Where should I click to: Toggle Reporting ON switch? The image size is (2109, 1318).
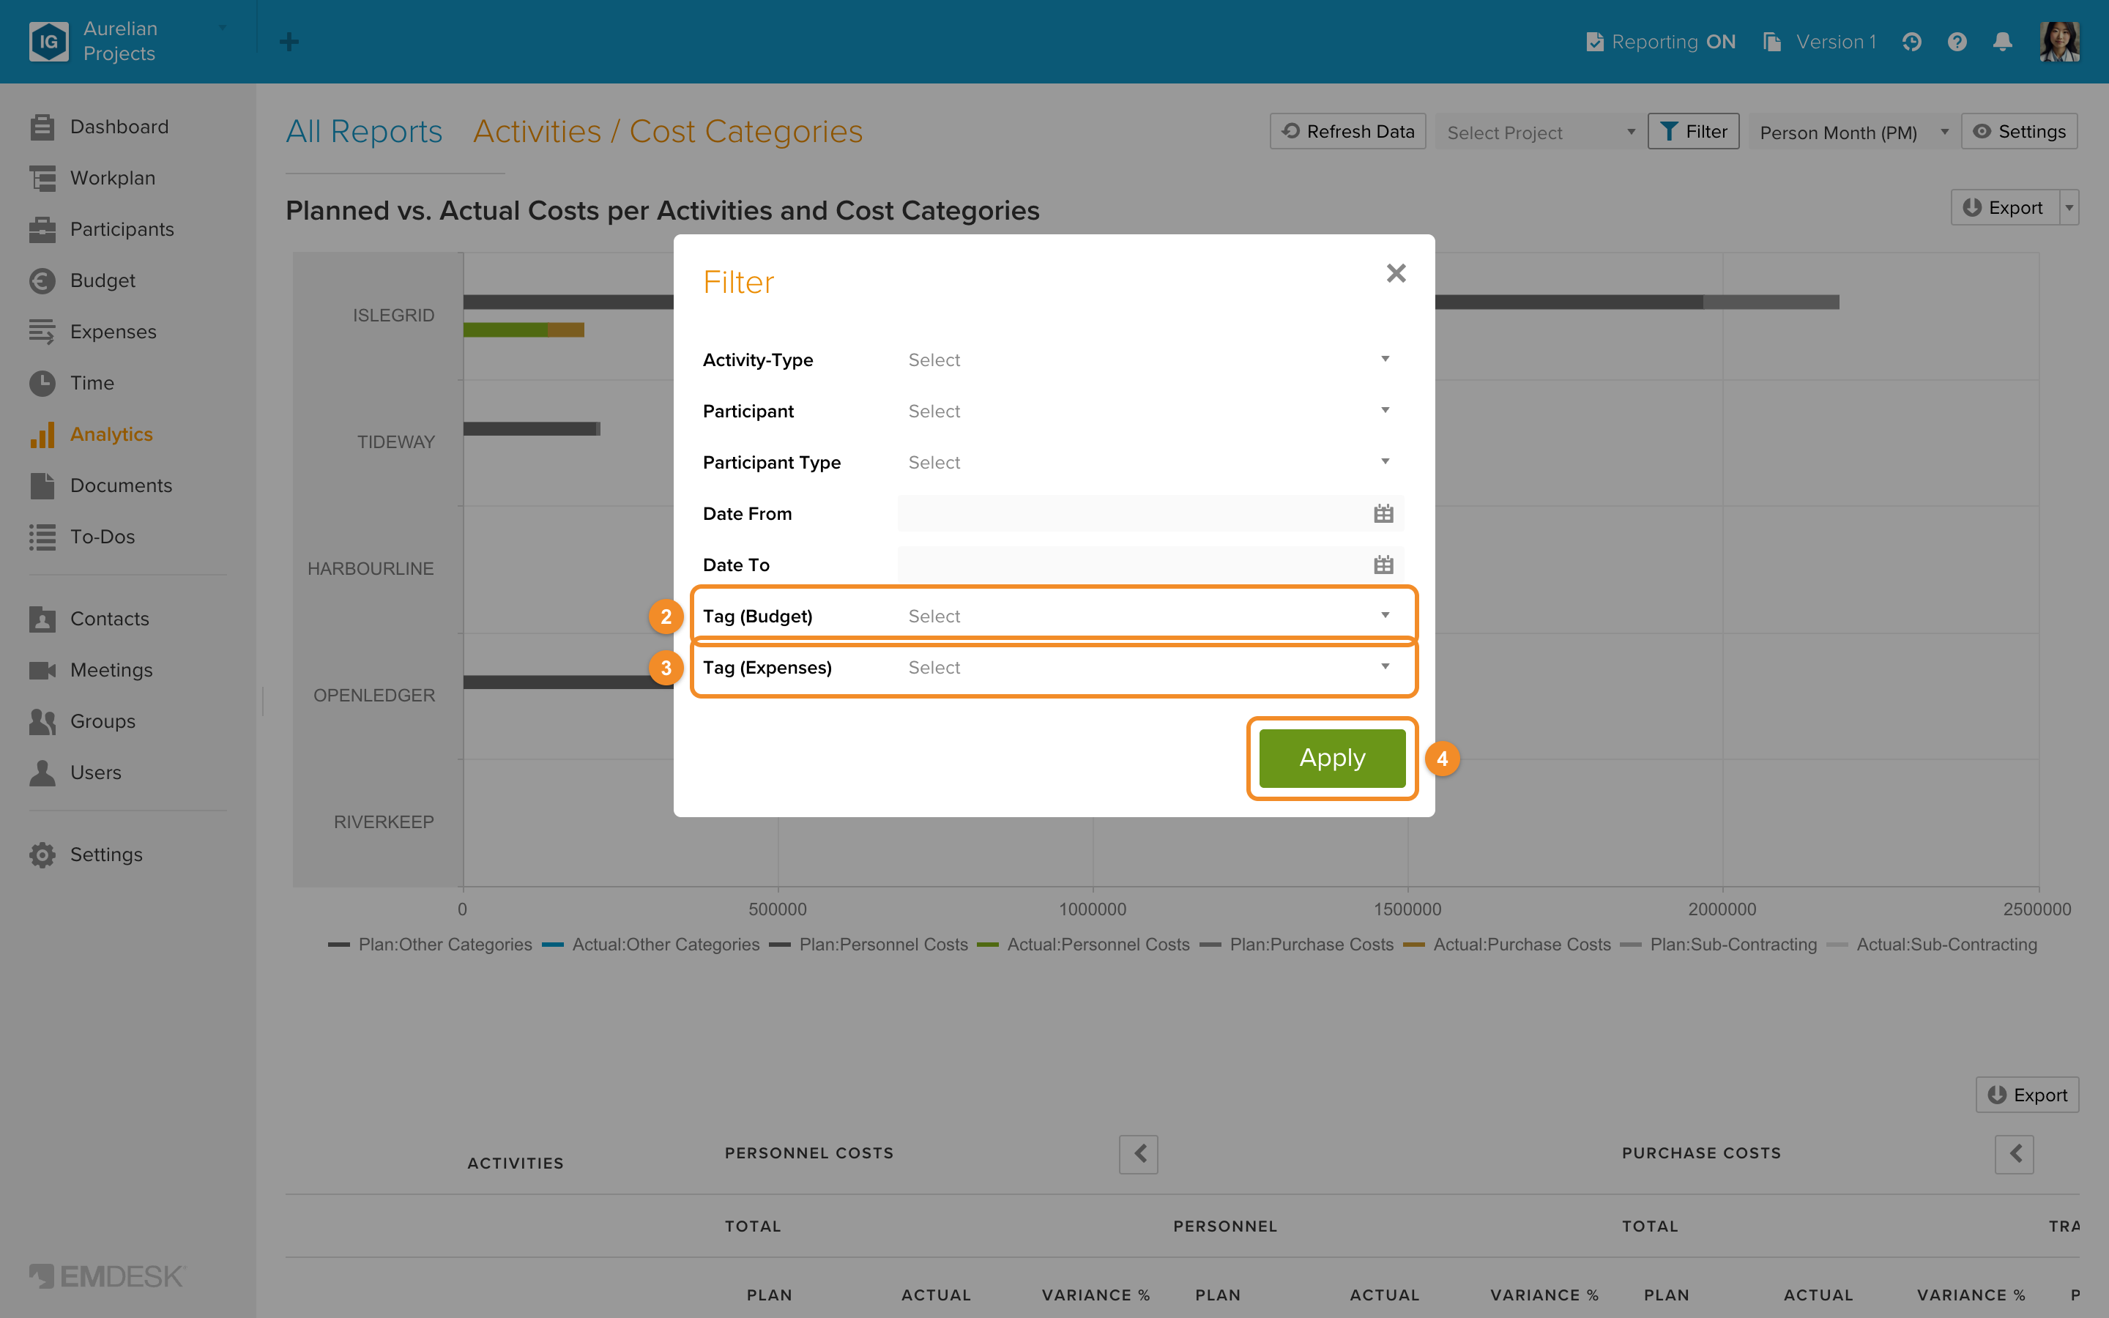click(1661, 42)
